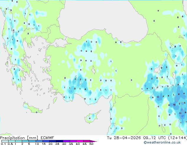Pick the 15–20 mm blue legend swatch

pyautogui.click(x=46, y=141)
